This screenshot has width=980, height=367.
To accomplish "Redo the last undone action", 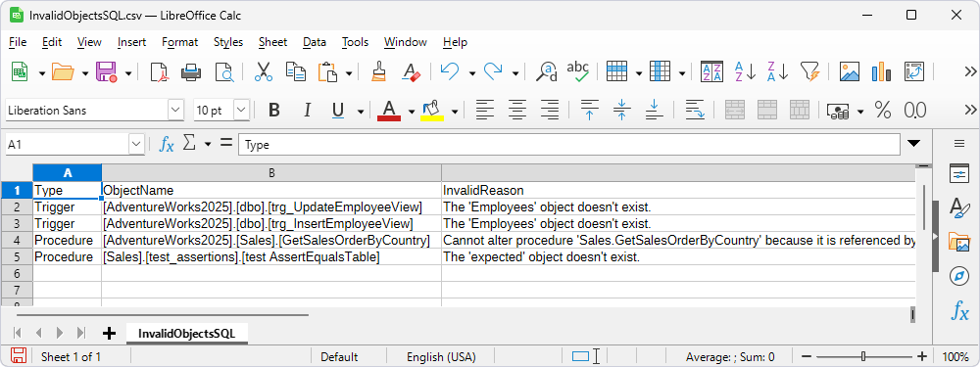I will click(493, 71).
